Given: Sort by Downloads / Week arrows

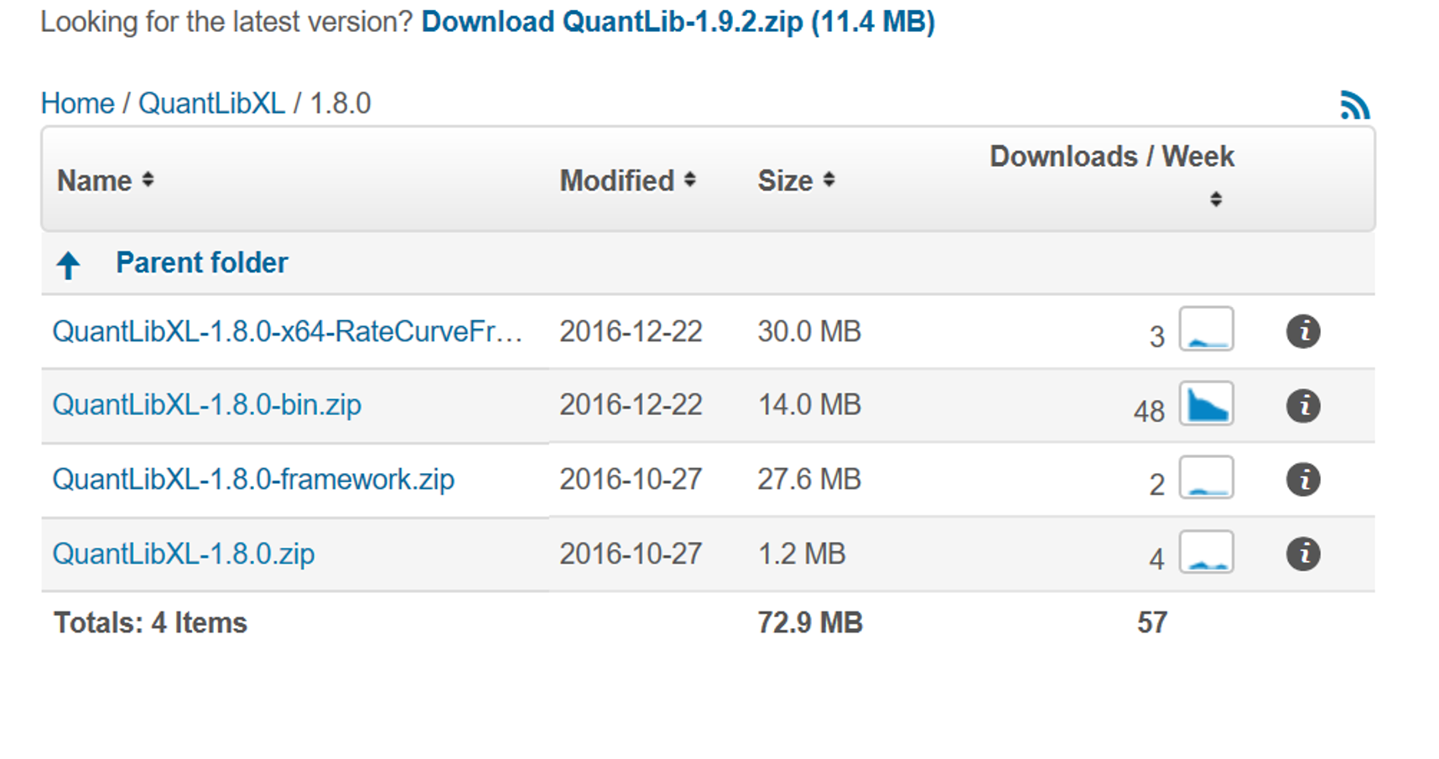Looking at the screenshot, I should 1215,199.
